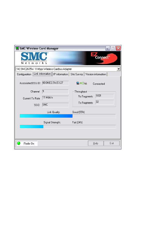
Task: Click the Associated BSS ID field
Action: pyautogui.click(x=55, y=83)
